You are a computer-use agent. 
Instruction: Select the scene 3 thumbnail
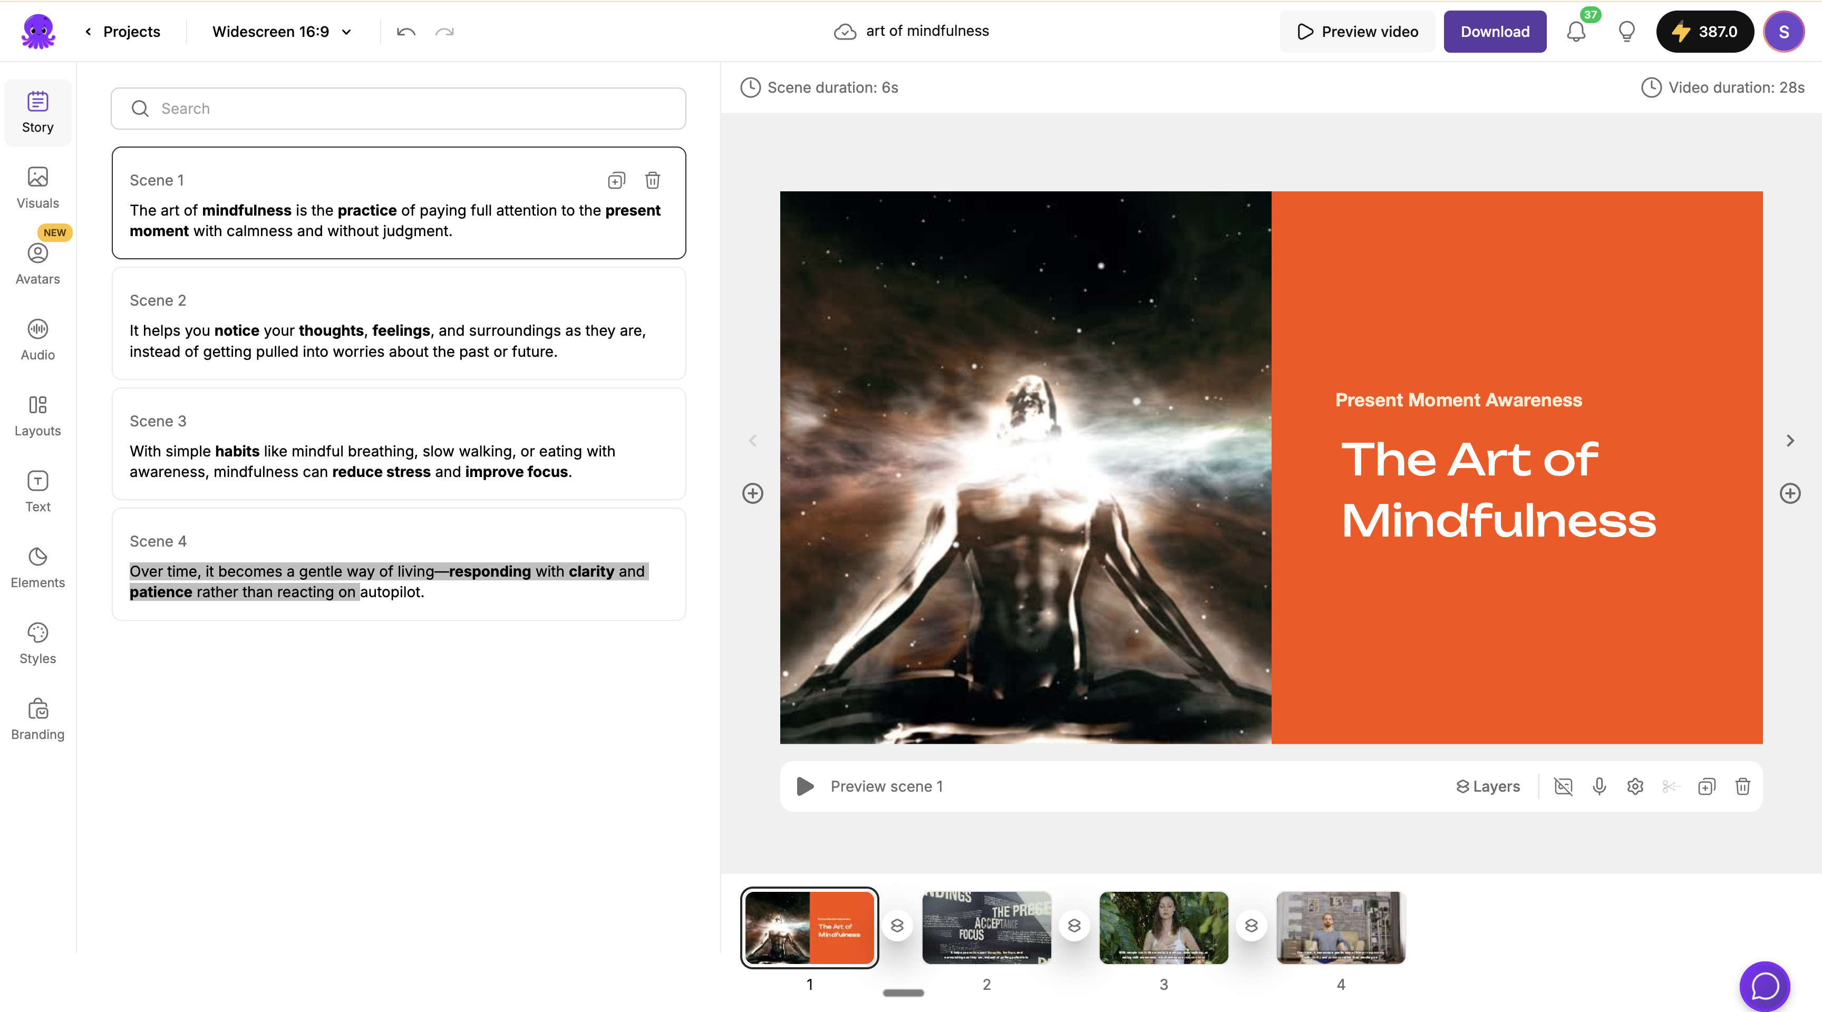tap(1164, 927)
